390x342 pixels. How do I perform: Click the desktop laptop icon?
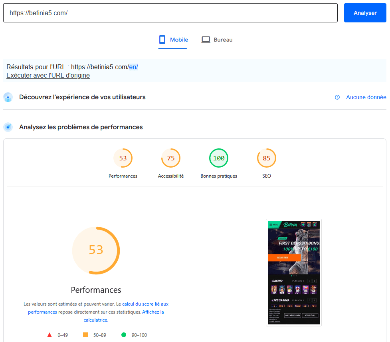(206, 40)
